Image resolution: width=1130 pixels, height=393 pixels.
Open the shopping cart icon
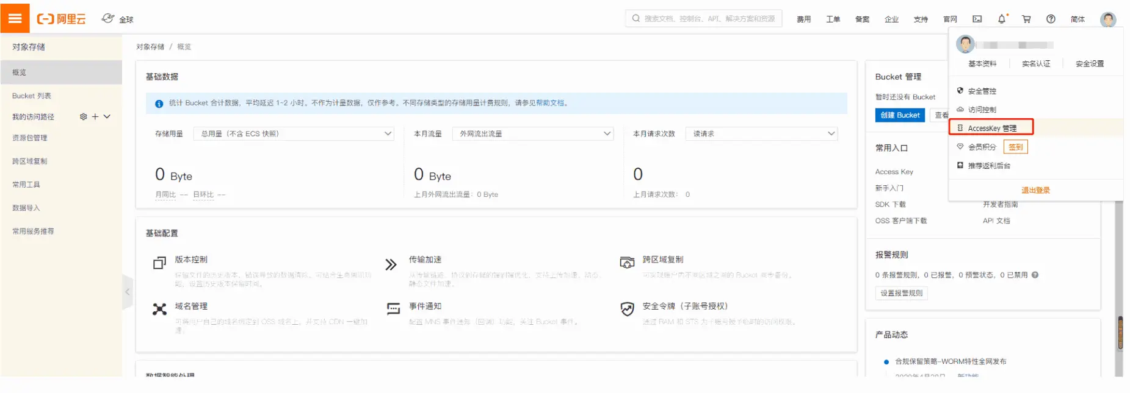[x=1026, y=19]
